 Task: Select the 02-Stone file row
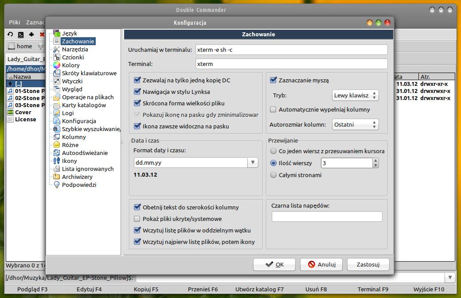(26, 98)
